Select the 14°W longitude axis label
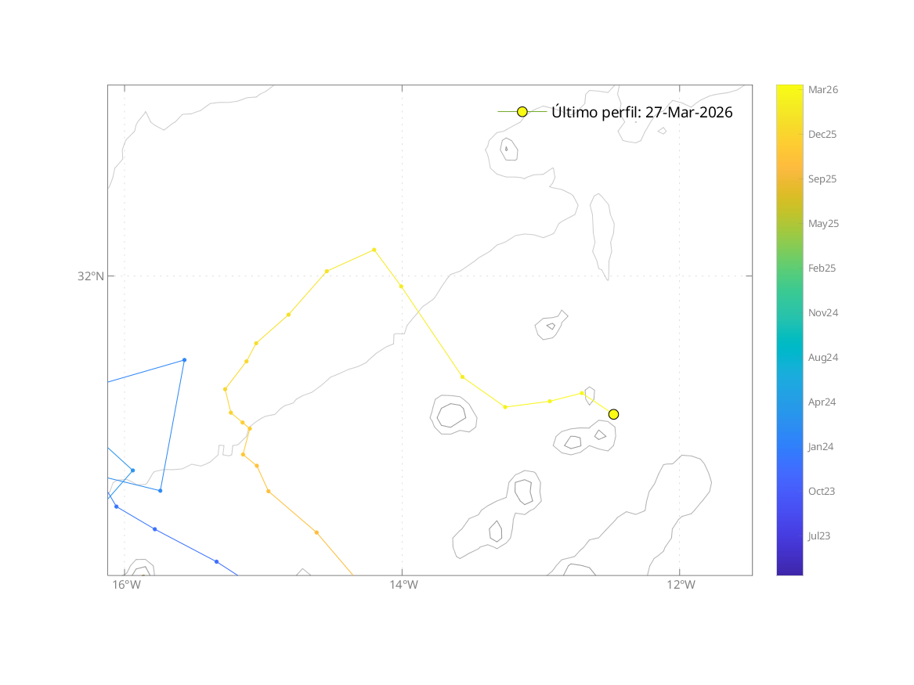914x685 pixels. click(x=403, y=586)
